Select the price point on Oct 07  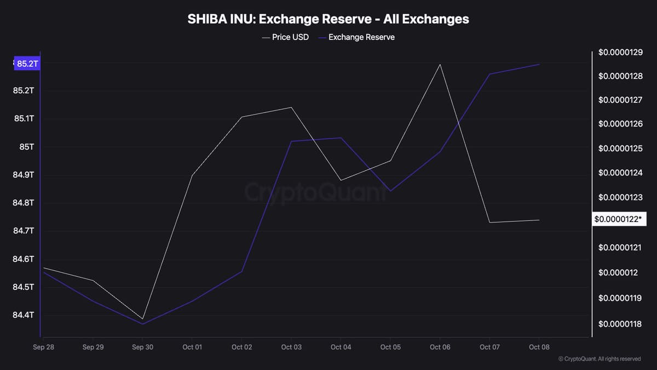[490, 223]
